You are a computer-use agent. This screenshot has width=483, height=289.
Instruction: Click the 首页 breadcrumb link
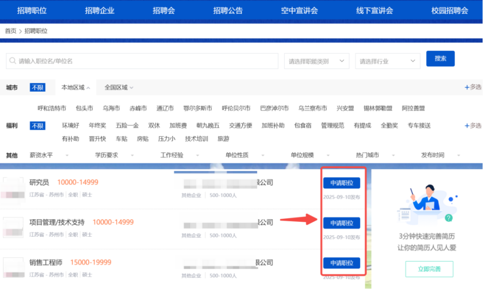click(10, 31)
